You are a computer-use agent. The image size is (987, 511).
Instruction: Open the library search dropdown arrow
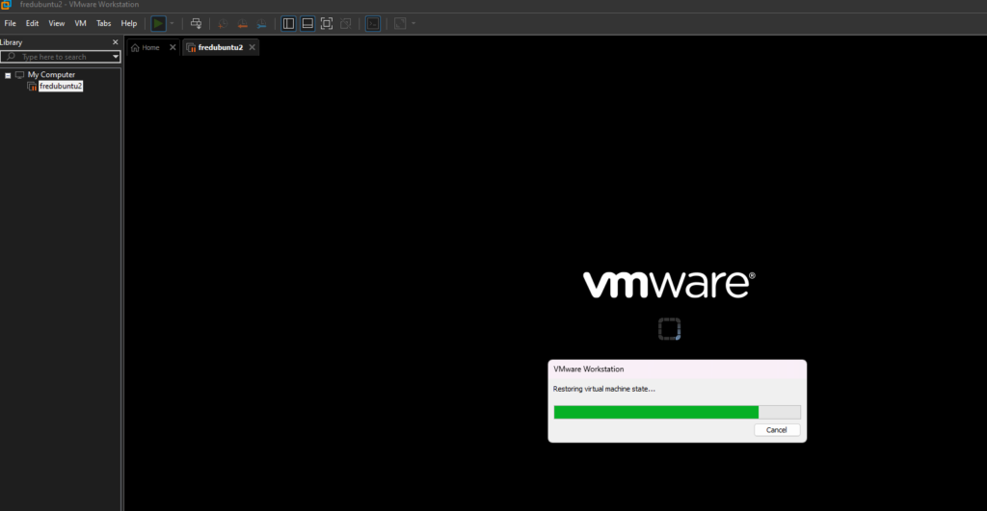(x=116, y=57)
